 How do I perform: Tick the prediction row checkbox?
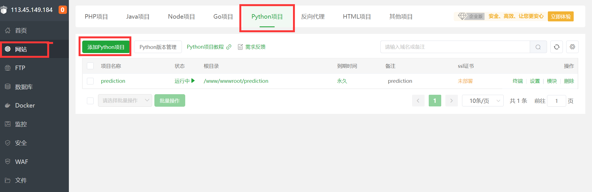click(x=90, y=81)
